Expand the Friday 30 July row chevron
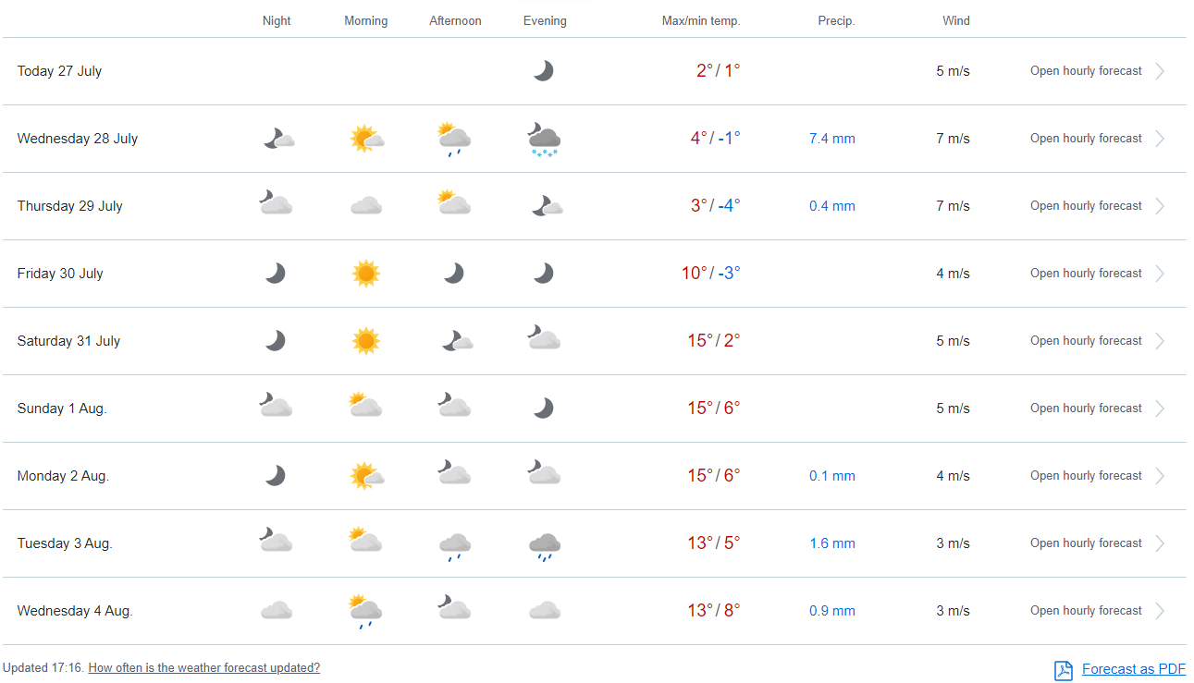Viewport: 1194px width, 683px height. pos(1160,274)
